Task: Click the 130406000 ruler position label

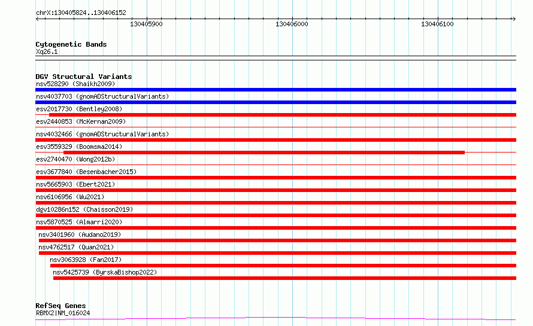Action: [292, 24]
